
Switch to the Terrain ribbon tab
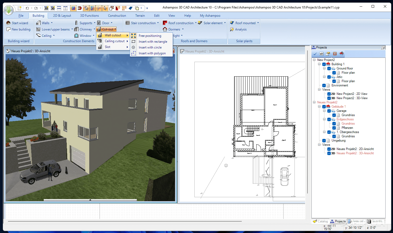140,15
